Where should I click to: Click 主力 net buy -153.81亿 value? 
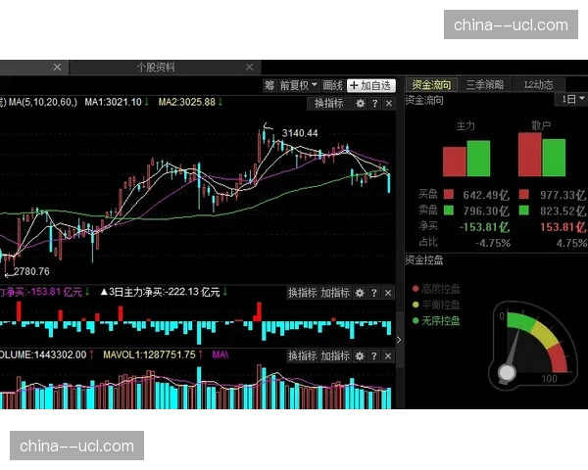pos(484,227)
